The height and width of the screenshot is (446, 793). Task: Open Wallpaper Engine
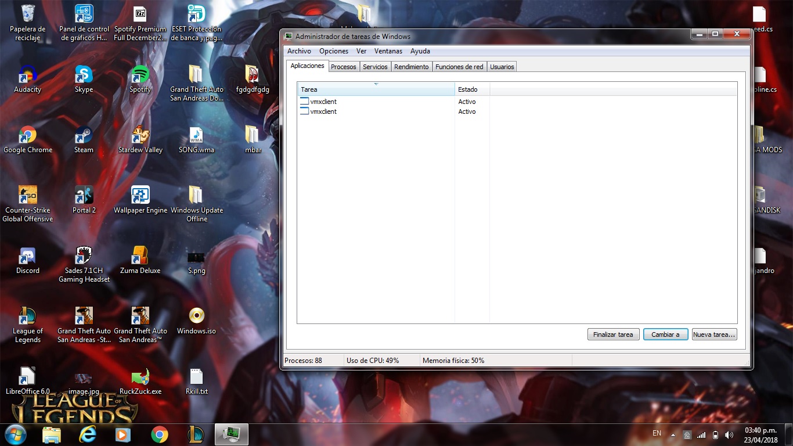point(140,195)
